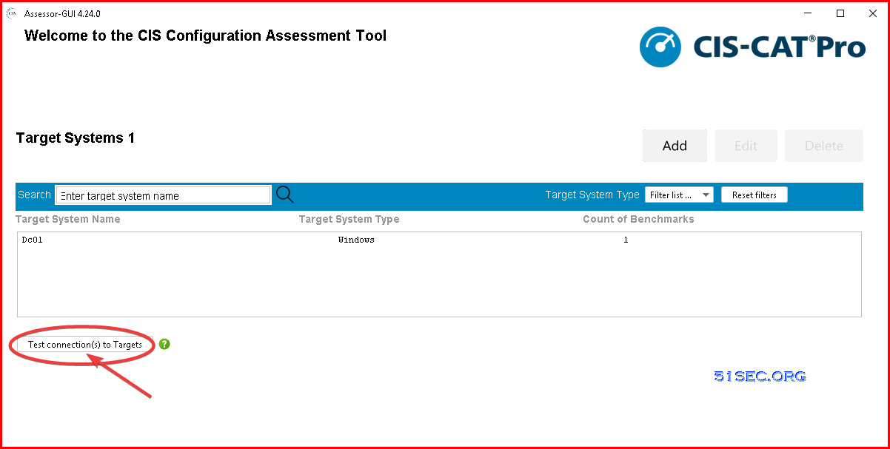Focus the target system name search field
Viewport: 890px width, 449px height.
click(x=164, y=195)
